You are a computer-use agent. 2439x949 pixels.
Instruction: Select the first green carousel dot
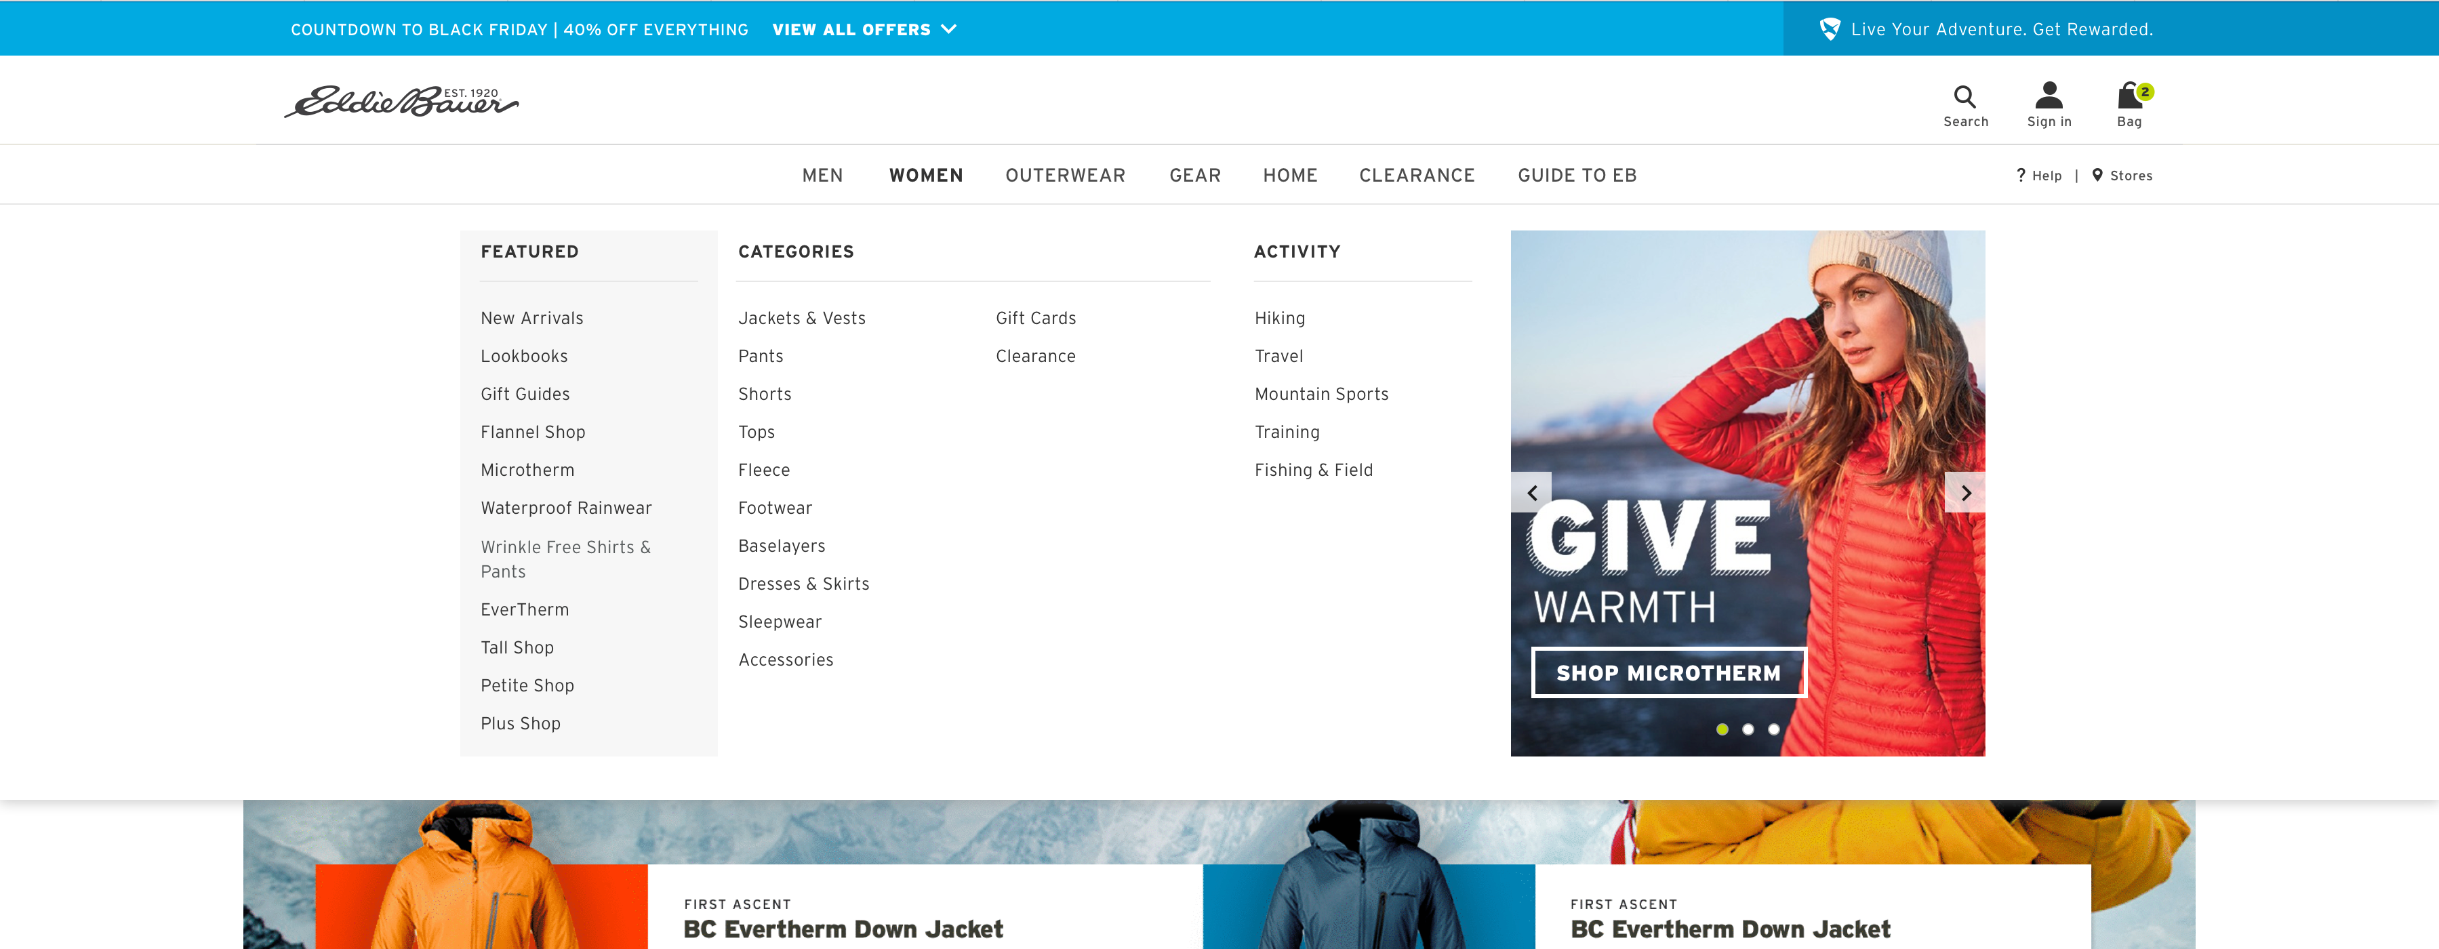point(1722,729)
